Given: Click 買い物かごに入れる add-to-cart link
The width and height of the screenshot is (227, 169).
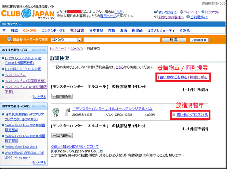Looking at the screenshot, I should click(192, 115).
